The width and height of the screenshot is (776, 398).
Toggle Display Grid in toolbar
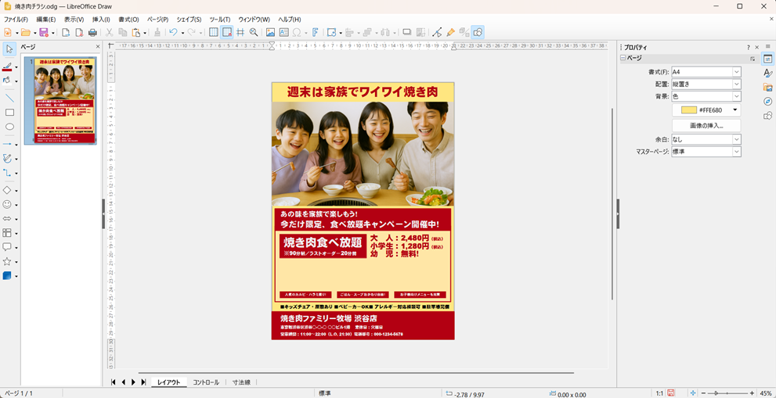click(214, 33)
